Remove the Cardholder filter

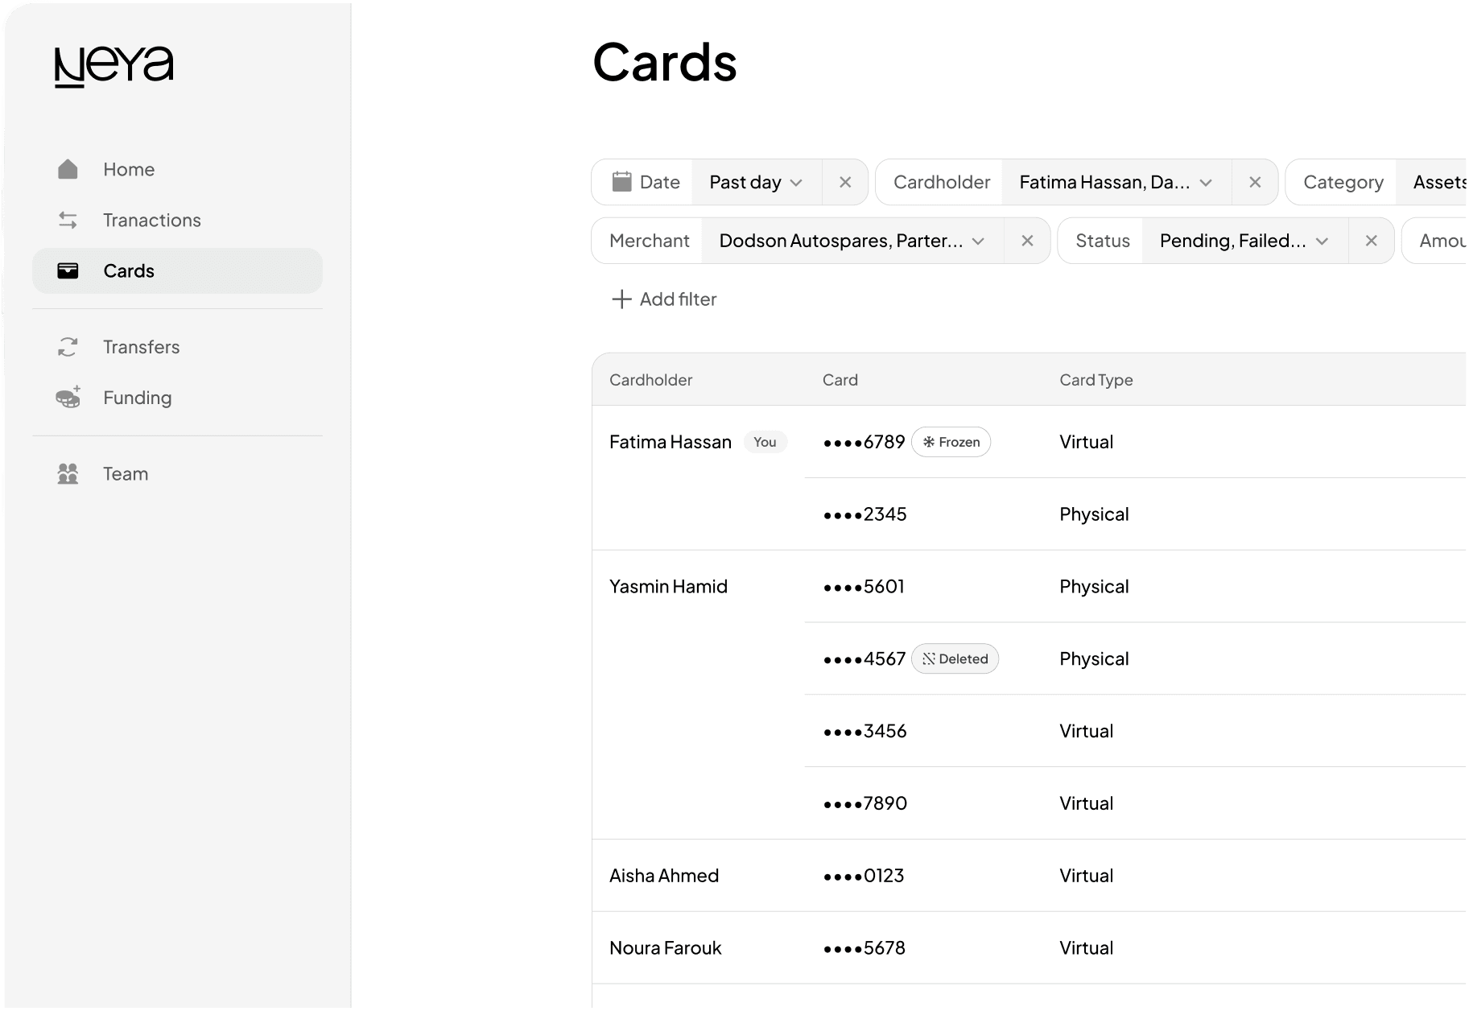pos(1255,182)
